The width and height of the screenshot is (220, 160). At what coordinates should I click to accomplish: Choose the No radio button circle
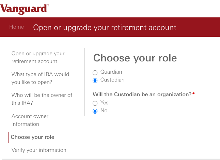click(x=95, y=111)
